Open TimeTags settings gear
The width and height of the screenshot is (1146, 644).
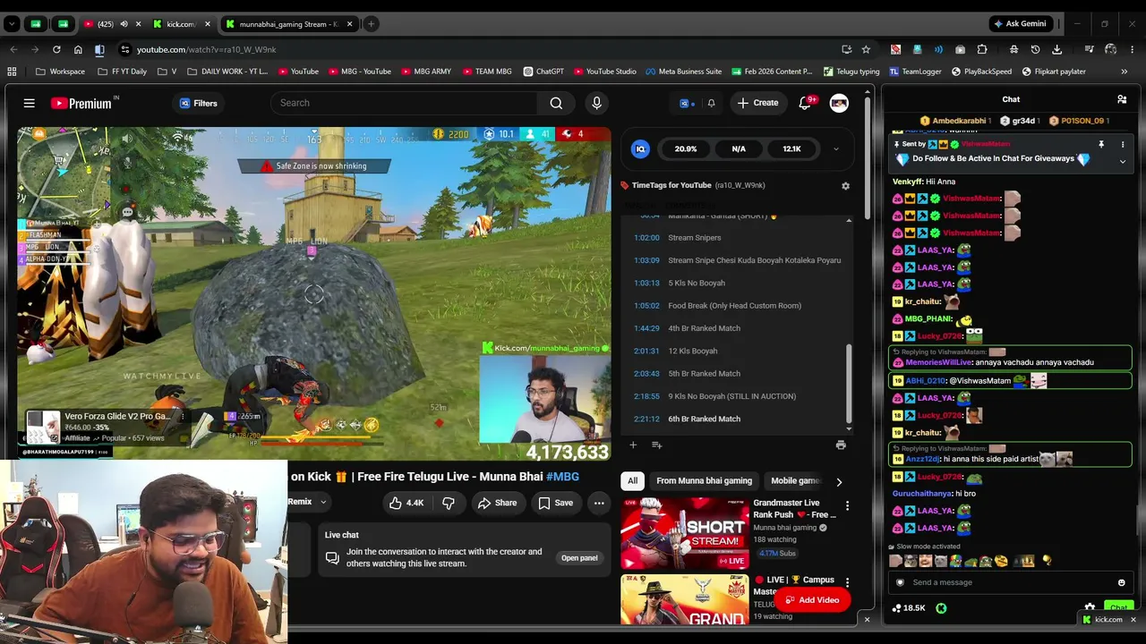point(845,185)
